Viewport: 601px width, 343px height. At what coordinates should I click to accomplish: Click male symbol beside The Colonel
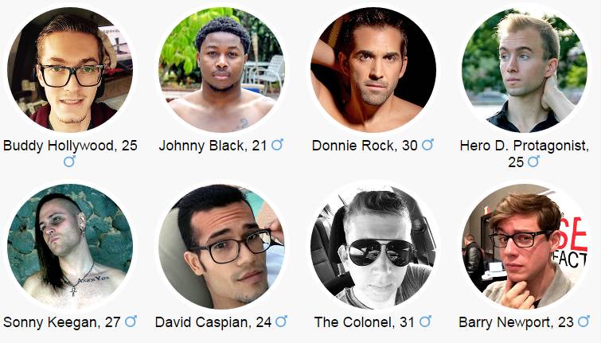425,322
